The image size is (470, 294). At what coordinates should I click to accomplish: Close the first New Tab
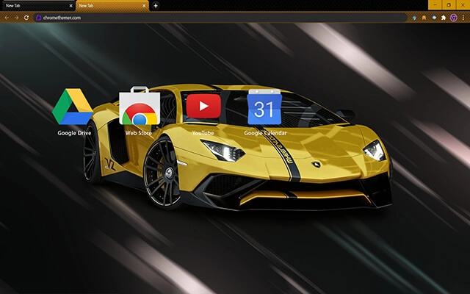[x=70, y=6]
